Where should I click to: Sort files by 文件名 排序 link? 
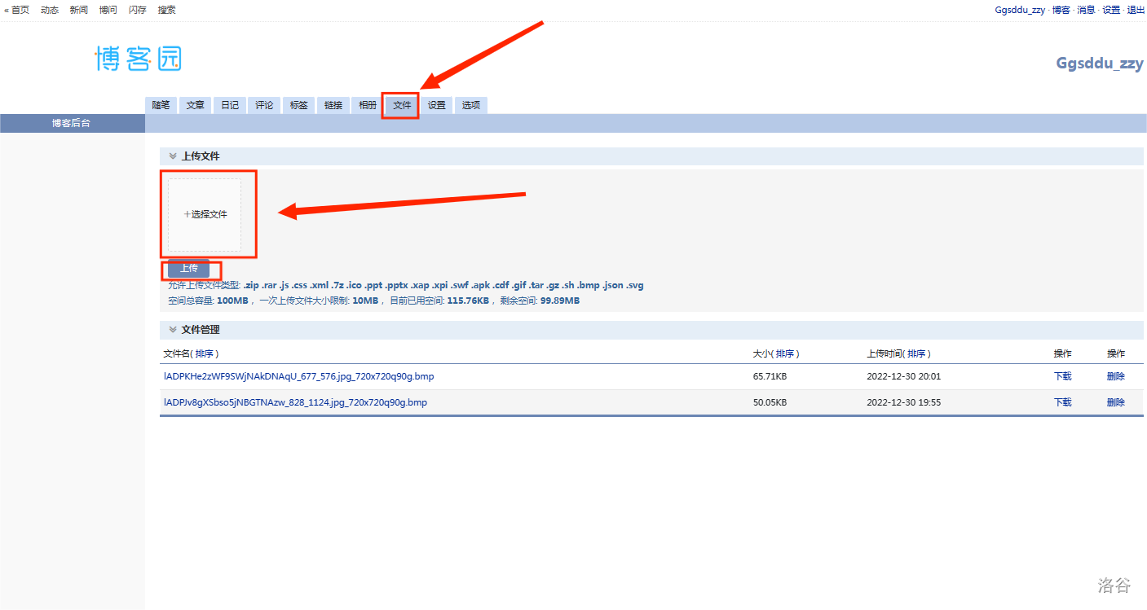(x=205, y=353)
